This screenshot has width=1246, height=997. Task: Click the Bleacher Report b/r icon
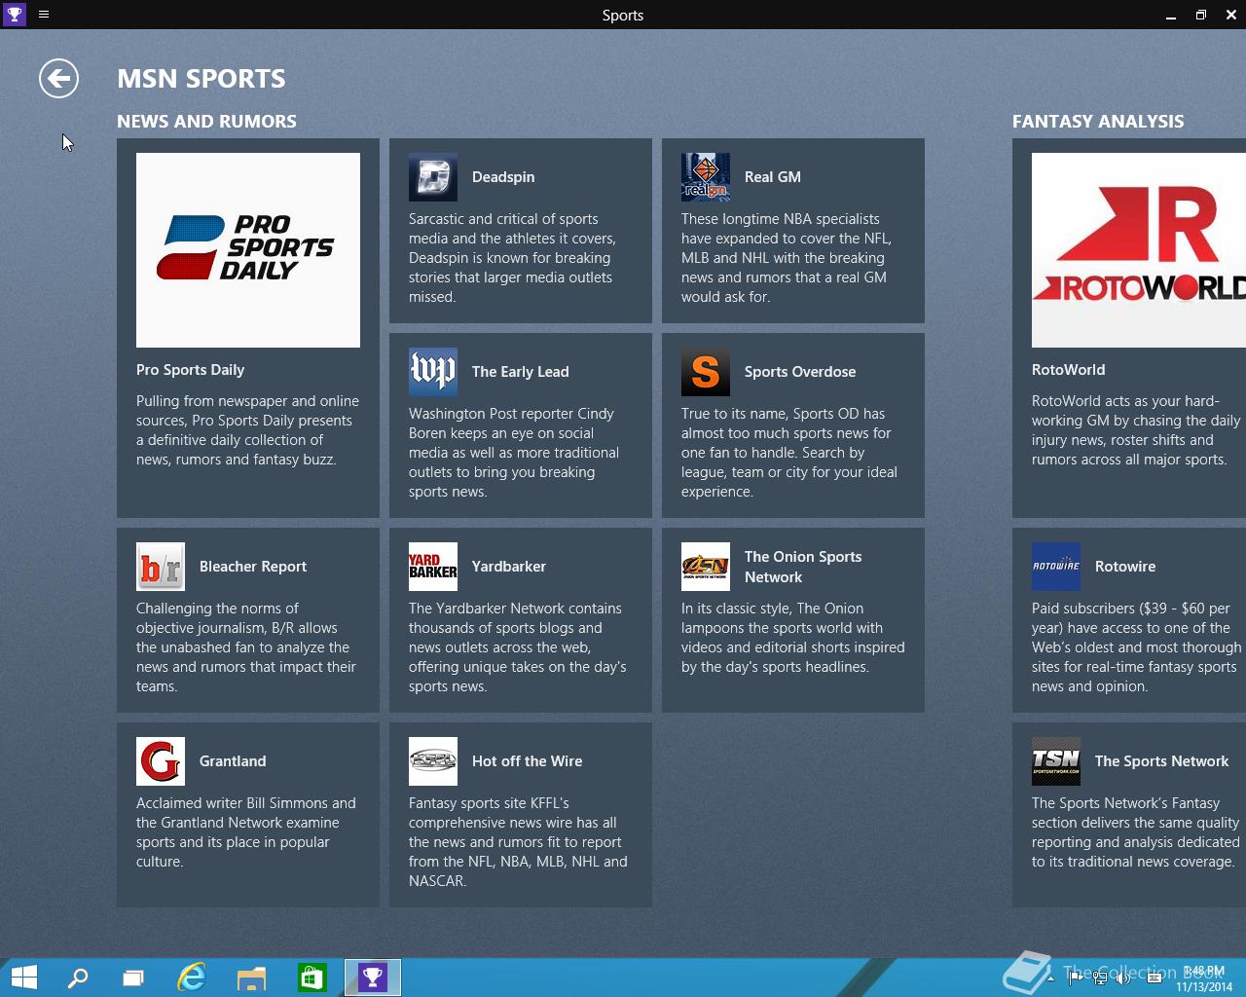[x=161, y=567]
